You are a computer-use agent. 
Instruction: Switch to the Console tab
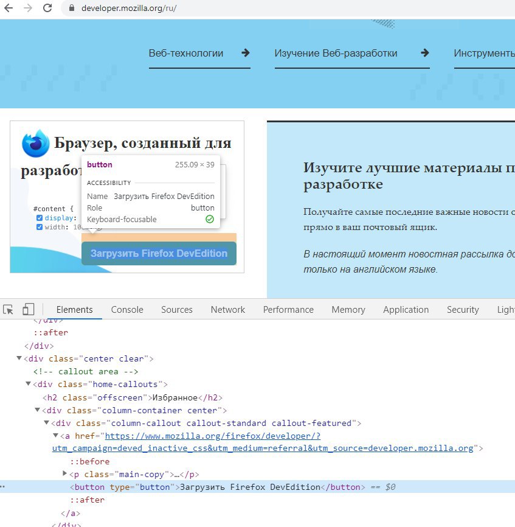coord(127,310)
